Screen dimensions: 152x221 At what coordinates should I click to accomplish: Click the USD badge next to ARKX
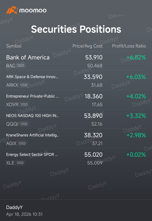coord(24,85)
